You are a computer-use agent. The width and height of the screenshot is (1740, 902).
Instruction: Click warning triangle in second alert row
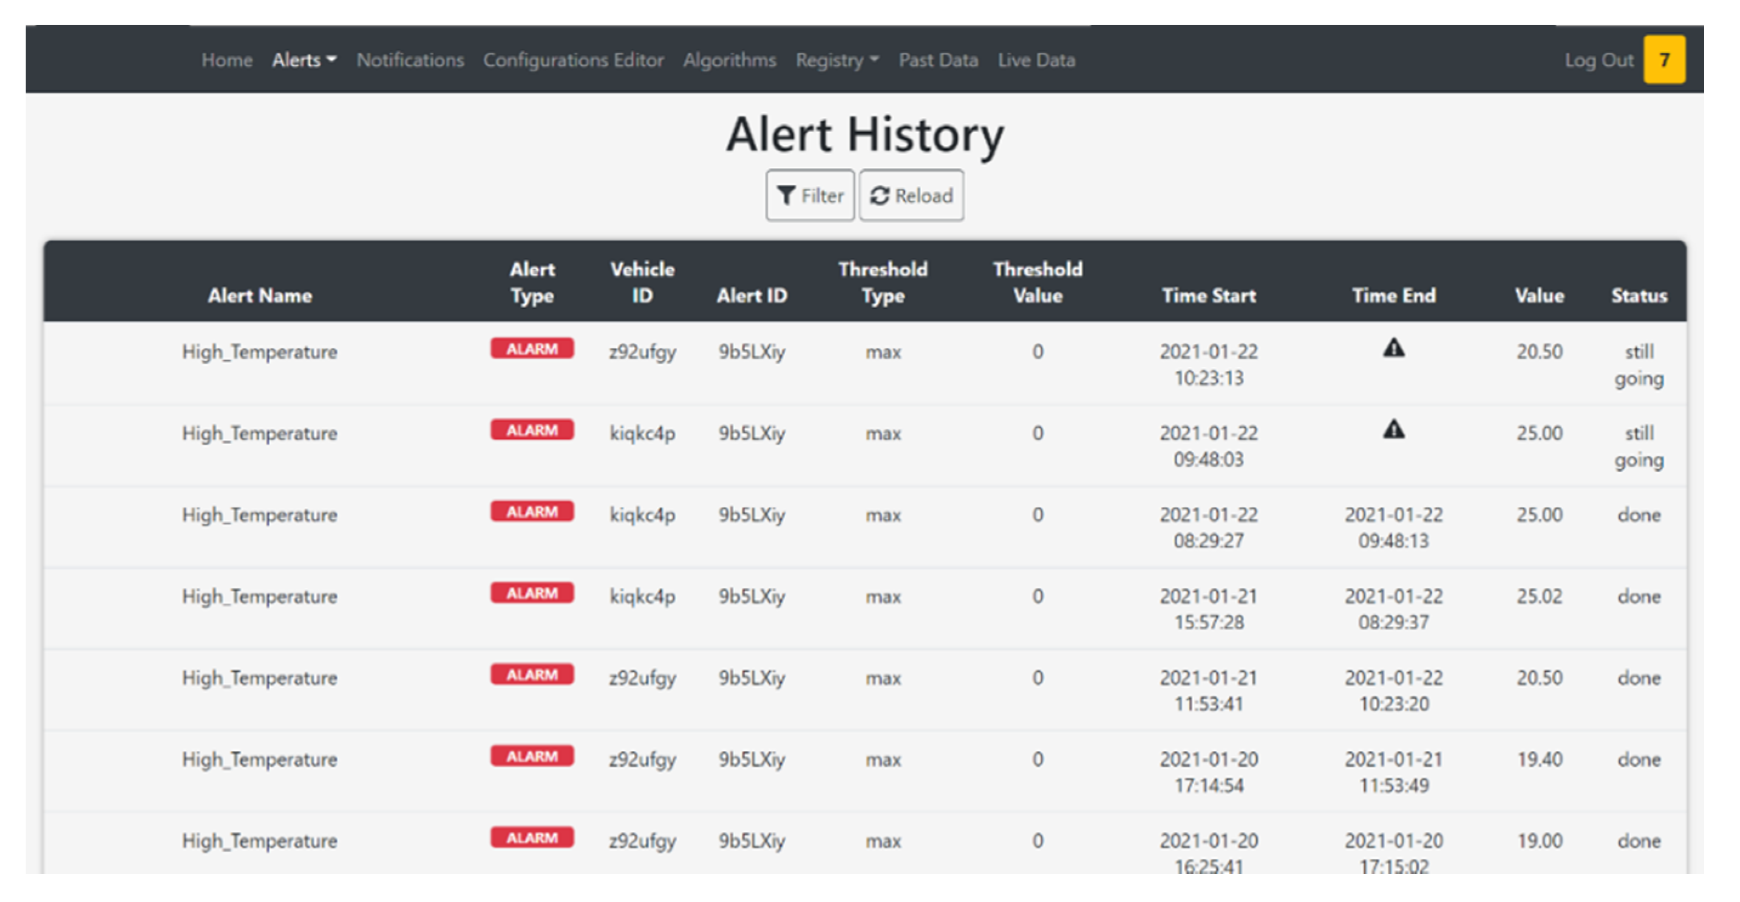pos(1393,429)
